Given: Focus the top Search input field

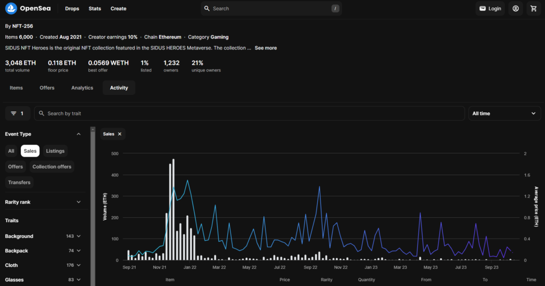Looking at the screenshot, I should (271, 9).
